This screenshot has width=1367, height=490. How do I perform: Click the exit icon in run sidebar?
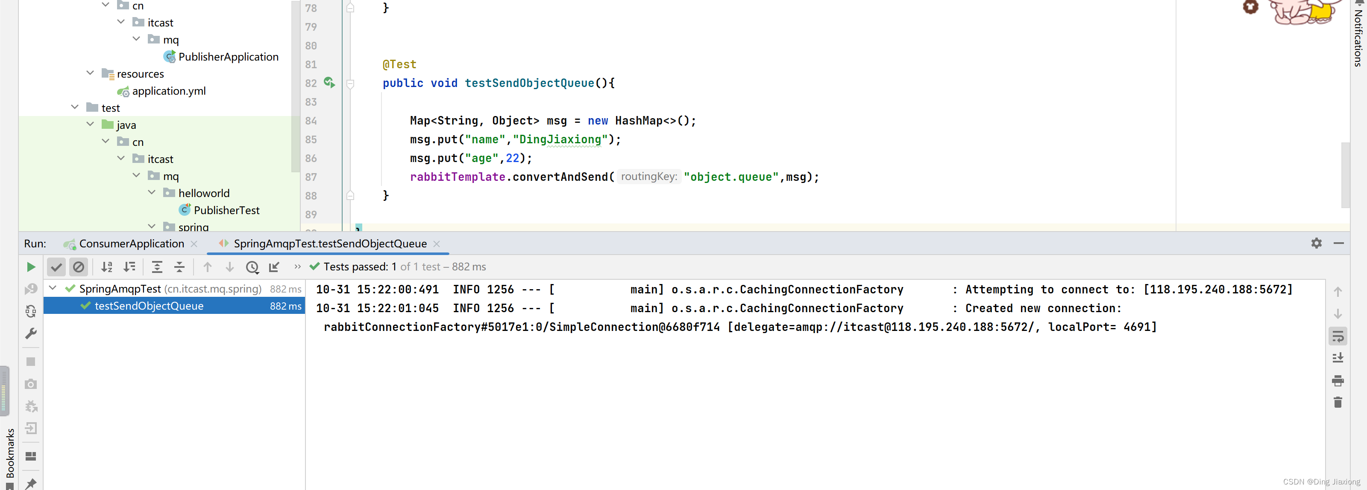[x=31, y=429]
